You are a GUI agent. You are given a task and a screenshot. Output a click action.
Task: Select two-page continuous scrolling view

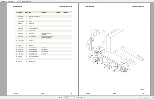[149, 98]
